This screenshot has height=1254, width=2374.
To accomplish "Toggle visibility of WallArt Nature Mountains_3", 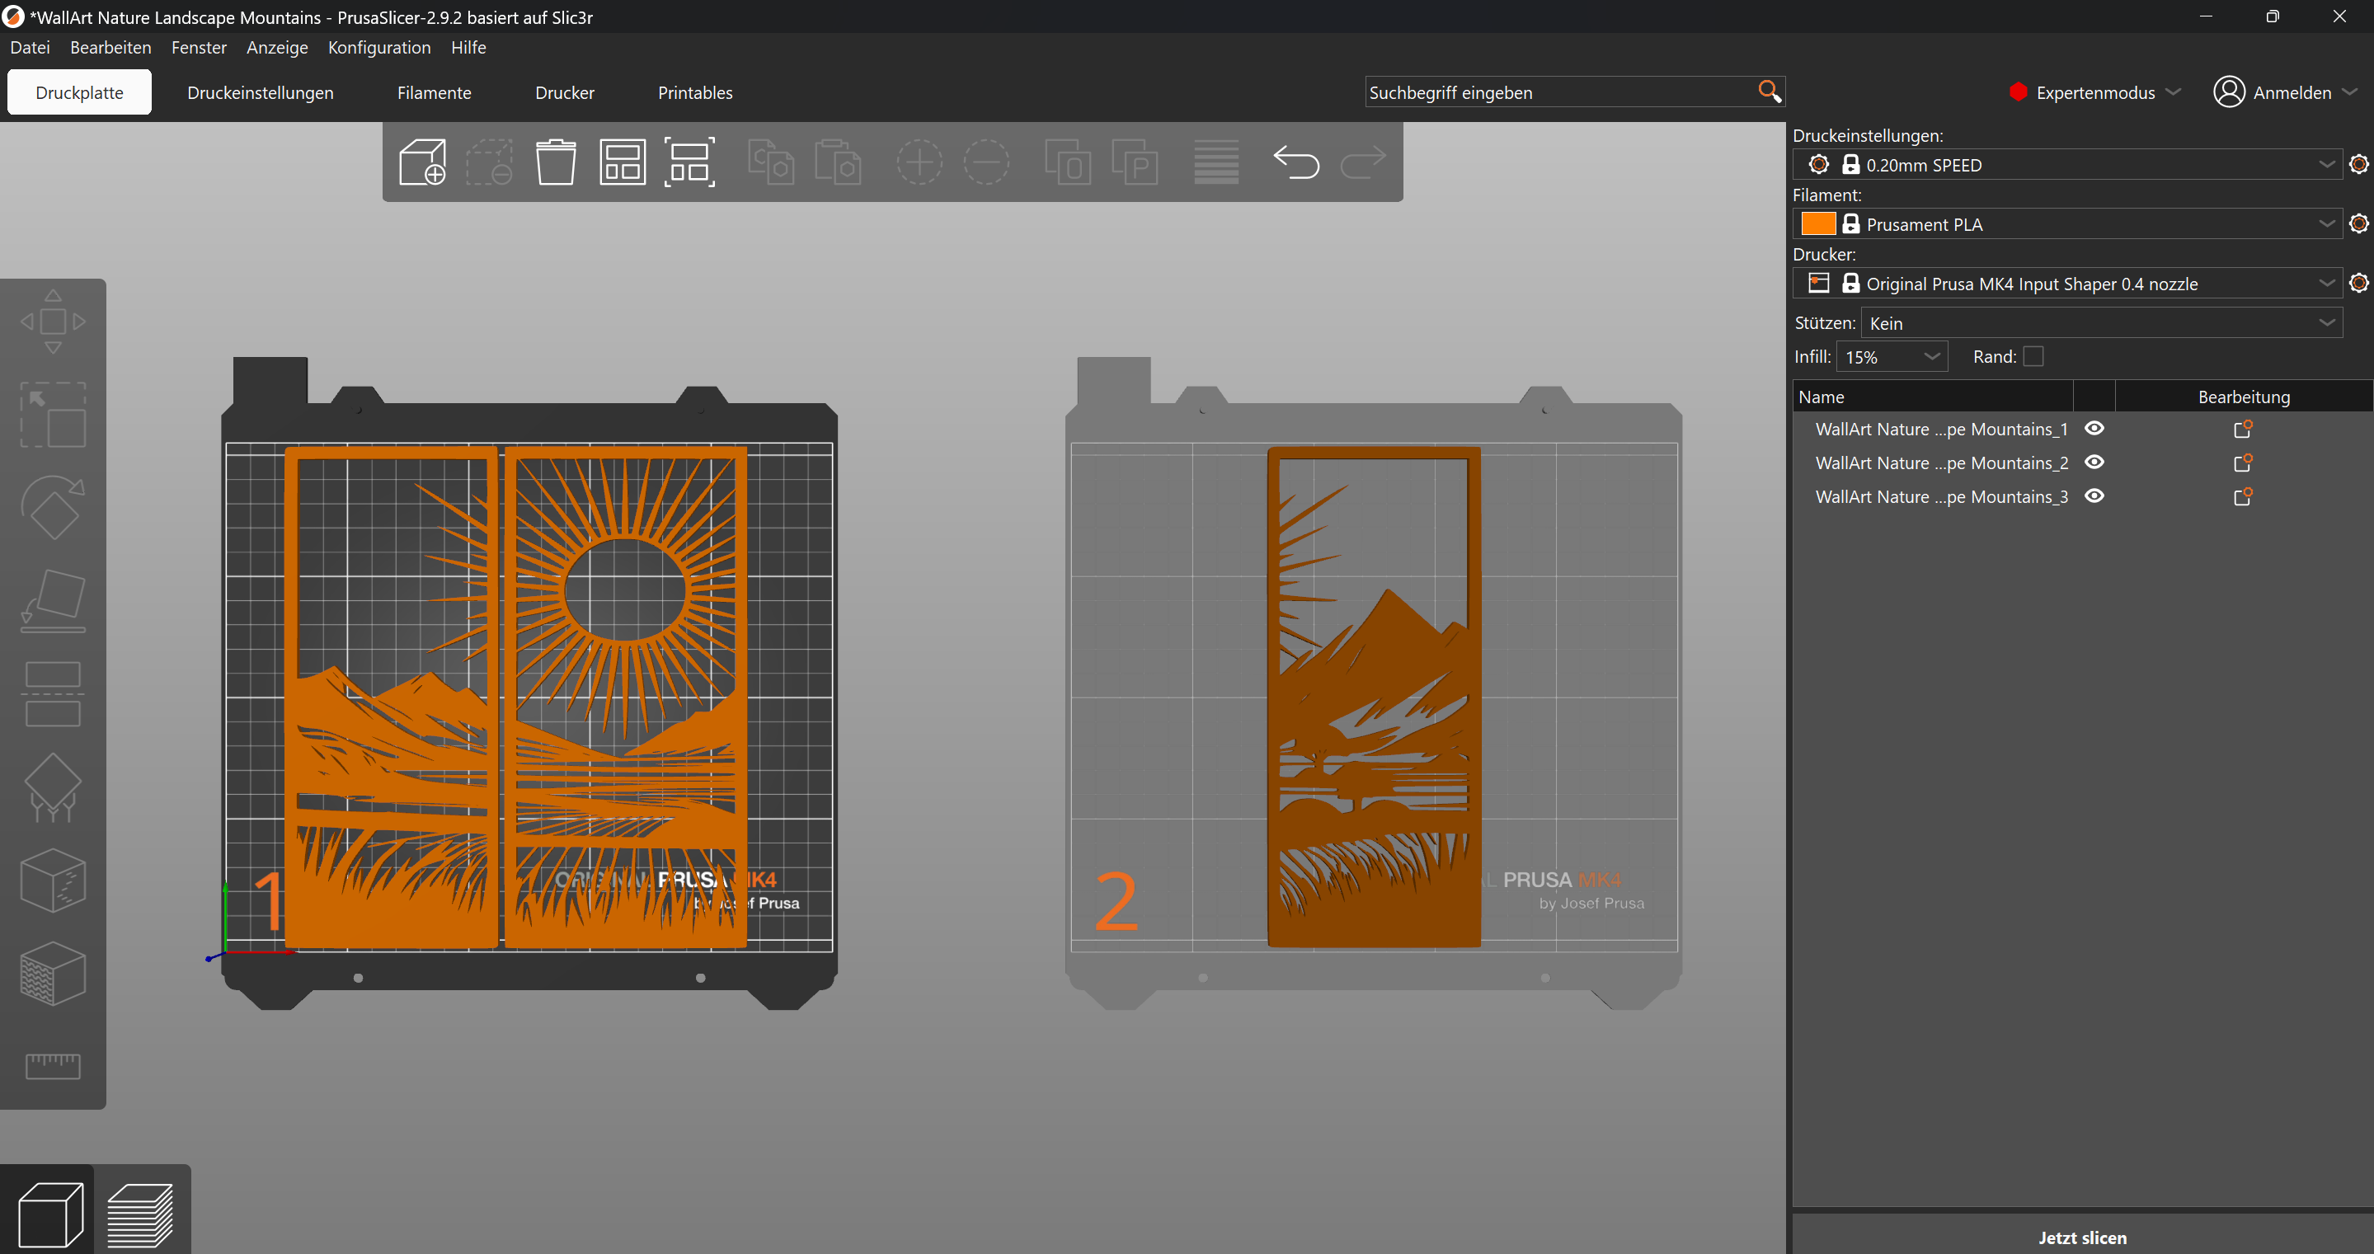I will [2094, 495].
